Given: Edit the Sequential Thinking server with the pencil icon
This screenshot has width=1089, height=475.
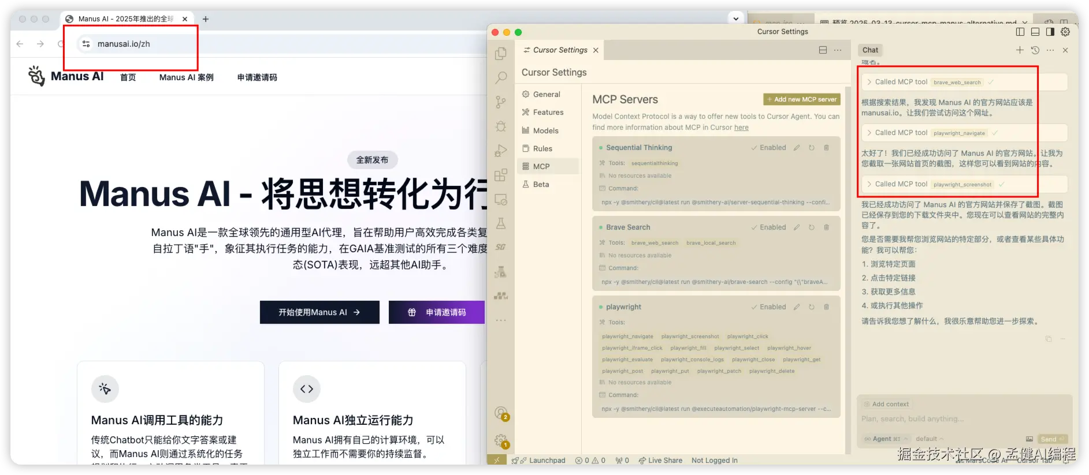Looking at the screenshot, I should click(x=797, y=148).
